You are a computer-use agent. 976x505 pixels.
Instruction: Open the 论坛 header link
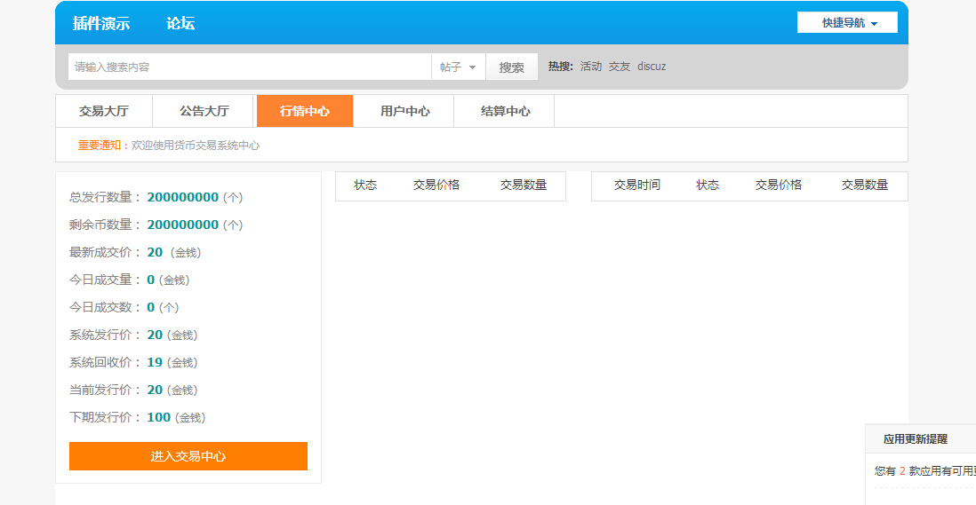click(x=180, y=24)
